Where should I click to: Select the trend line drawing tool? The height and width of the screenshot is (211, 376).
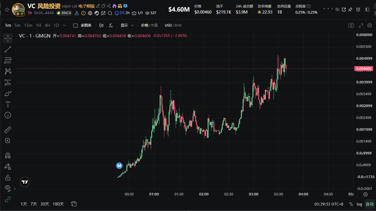[x=8, y=49]
